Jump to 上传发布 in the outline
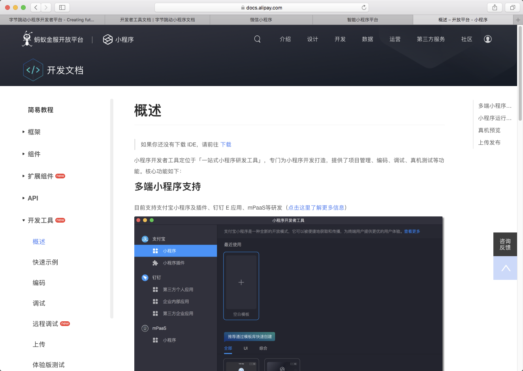 click(489, 142)
